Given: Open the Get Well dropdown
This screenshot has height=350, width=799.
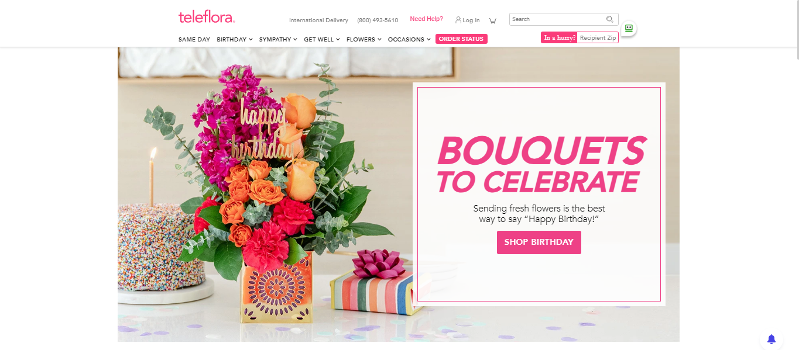Looking at the screenshot, I should pyautogui.click(x=322, y=39).
